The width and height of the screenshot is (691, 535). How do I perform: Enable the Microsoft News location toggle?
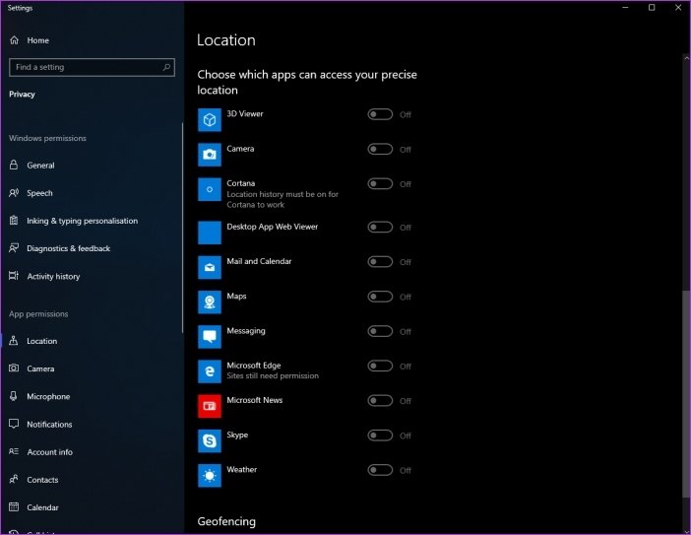(380, 400)
